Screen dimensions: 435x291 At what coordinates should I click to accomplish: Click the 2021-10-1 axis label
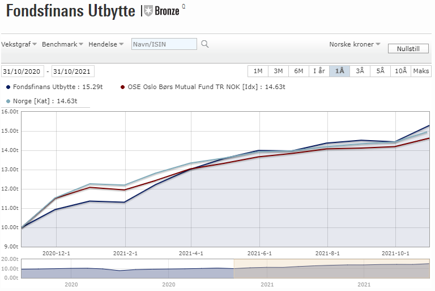pos(395,254)
